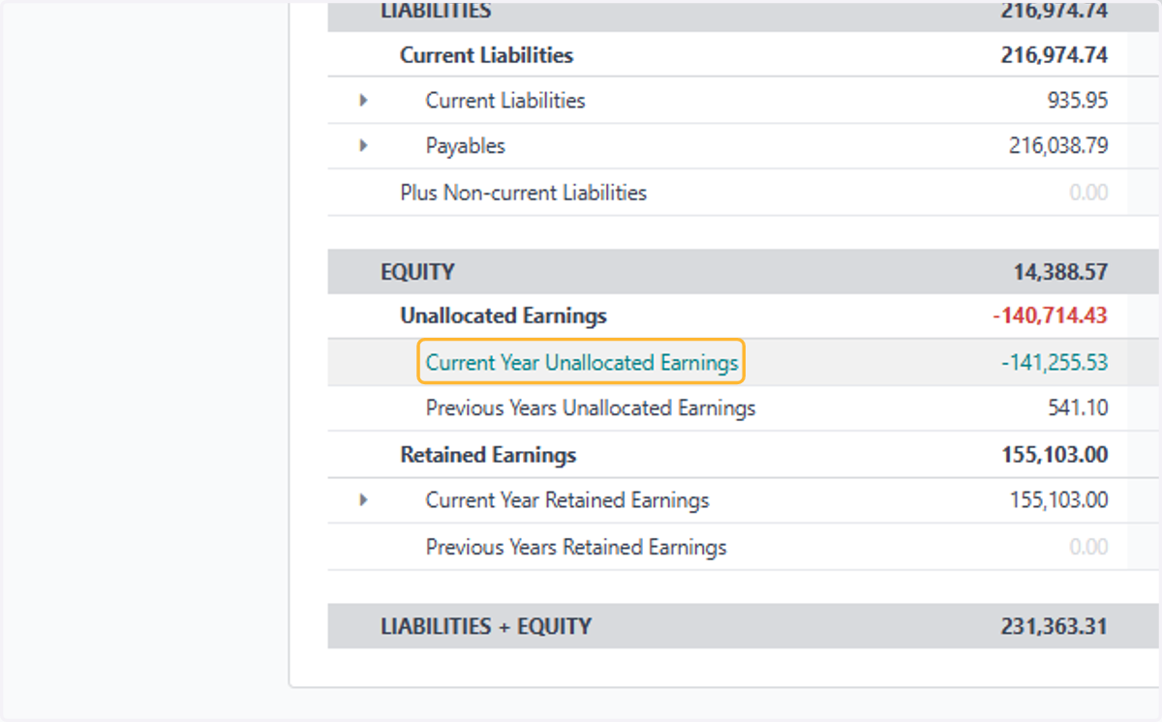
Task: Select the Retained Earnings heading
Action: click(x=488, y=455)
